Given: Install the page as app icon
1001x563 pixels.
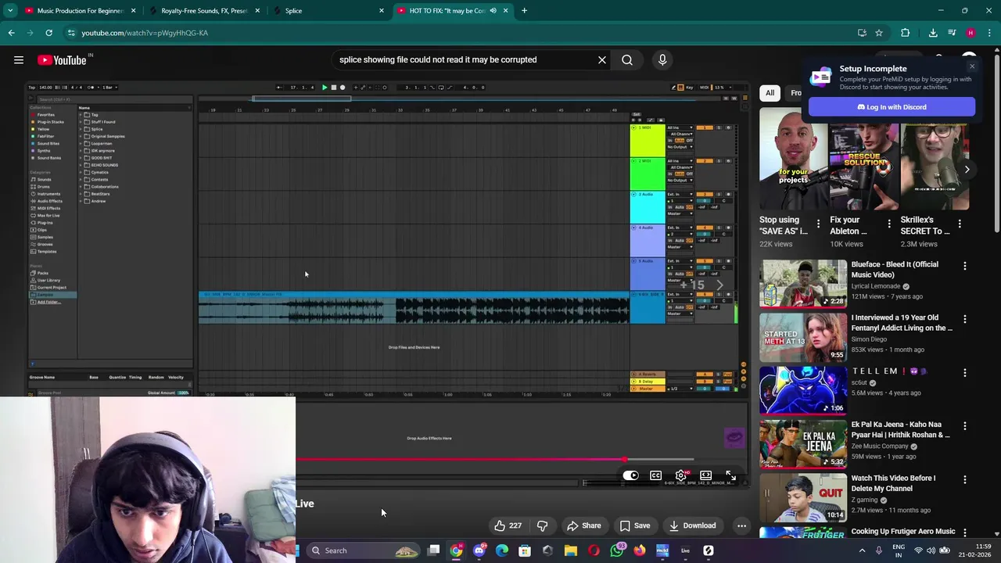Looking at the screenshot, I should point(862,33).
